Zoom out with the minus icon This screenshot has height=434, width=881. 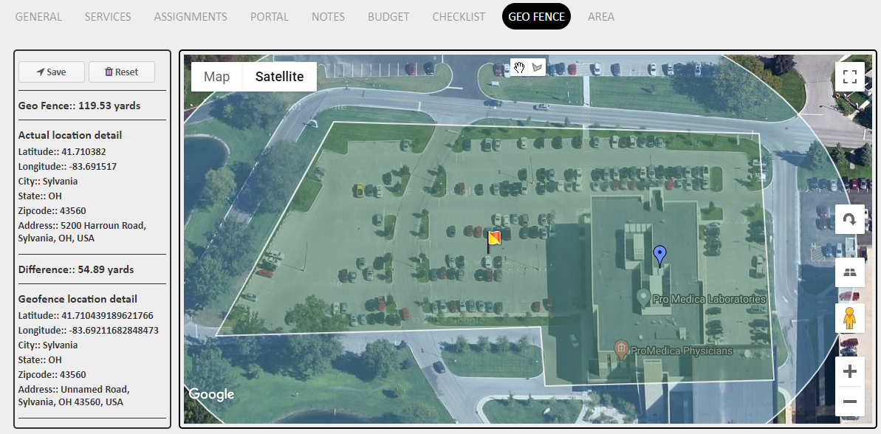coord(849,401)
